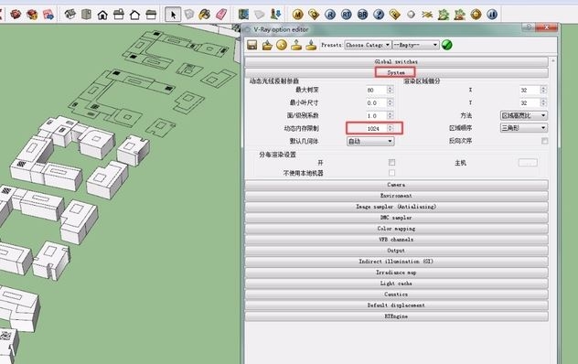This screenshot has height=364, width=578.
Task: Expand the Default displacement rollout
Action: [396, 305]
